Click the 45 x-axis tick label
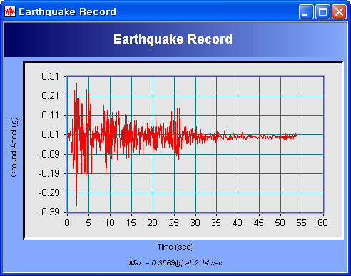Viewport: 351px width, 276px height. click(259, 223)
